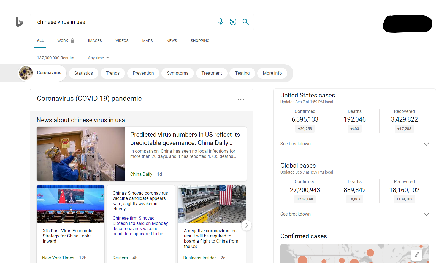Open the three-dots menu on pandemic card
Image resolution: width=436 pixels, height=263 pixels.
(241, 99)
